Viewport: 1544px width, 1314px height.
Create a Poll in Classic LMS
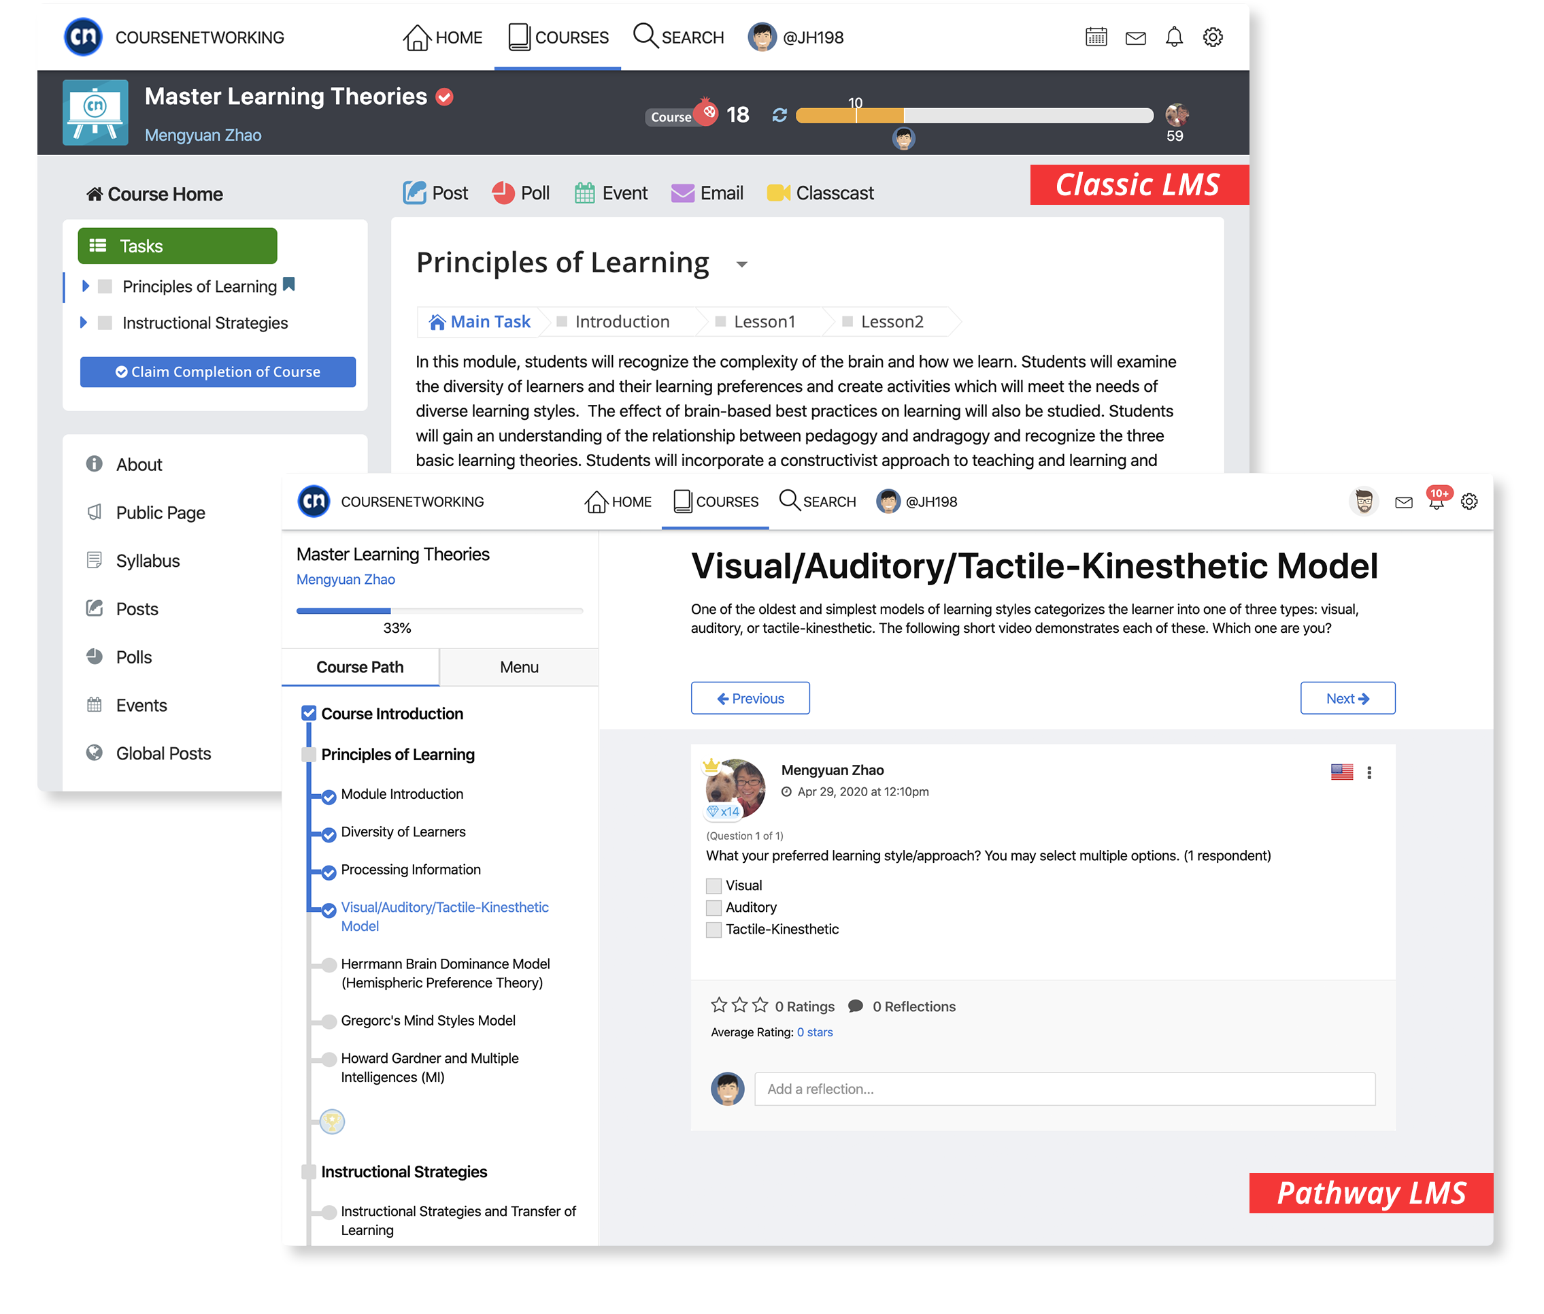tap(520, 193)
